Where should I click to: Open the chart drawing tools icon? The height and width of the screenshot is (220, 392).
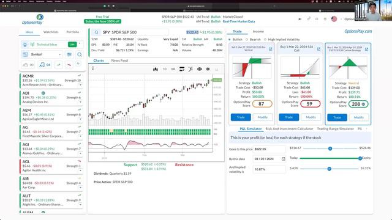pos(182,69)
